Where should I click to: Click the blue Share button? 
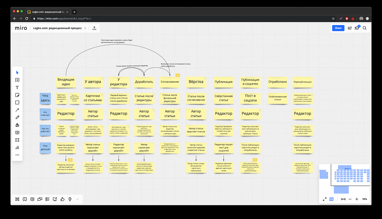click(338, 28)
